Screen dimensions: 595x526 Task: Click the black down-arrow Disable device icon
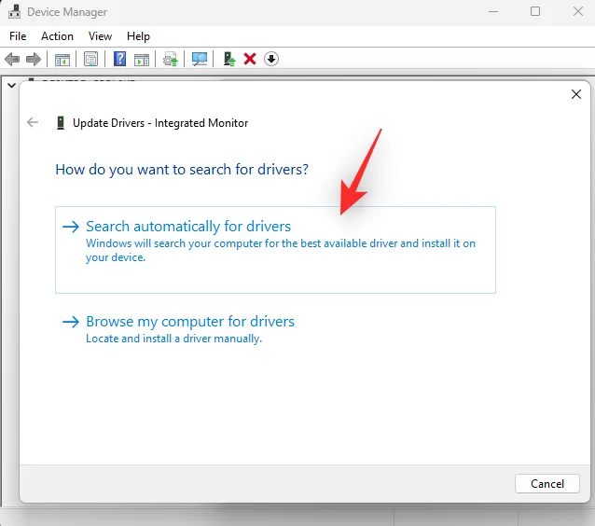(x=271, y=59)
